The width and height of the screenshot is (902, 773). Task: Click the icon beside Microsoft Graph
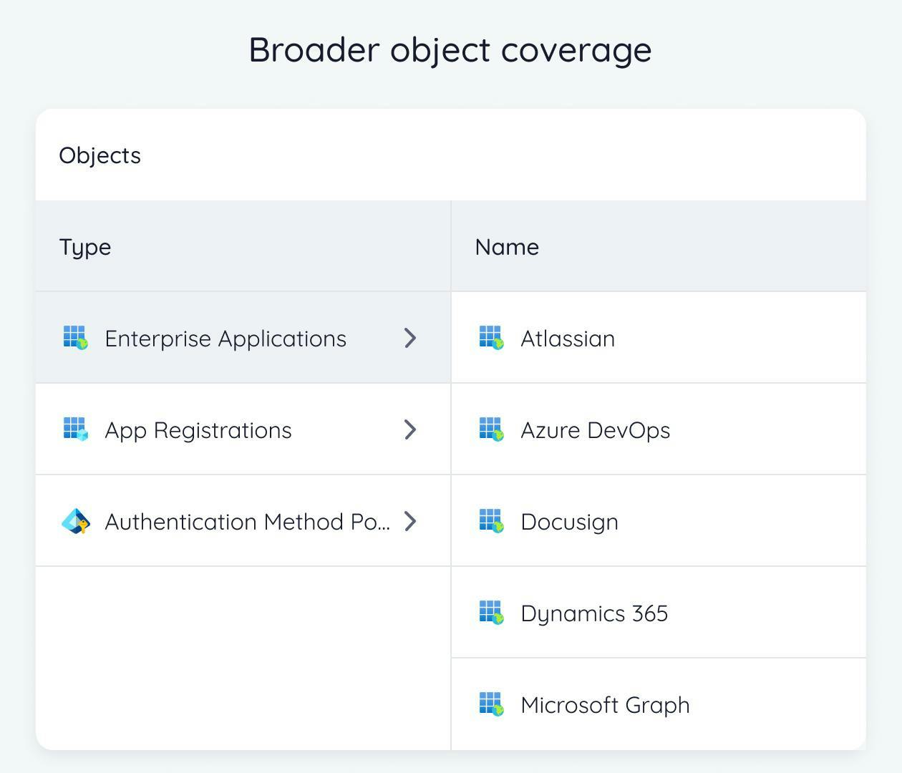coord(491,704)
